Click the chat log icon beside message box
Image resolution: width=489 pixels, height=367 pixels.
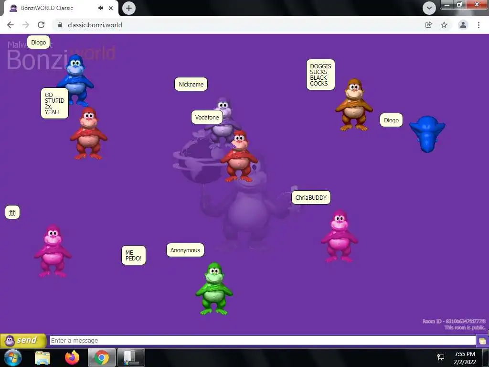482,341
